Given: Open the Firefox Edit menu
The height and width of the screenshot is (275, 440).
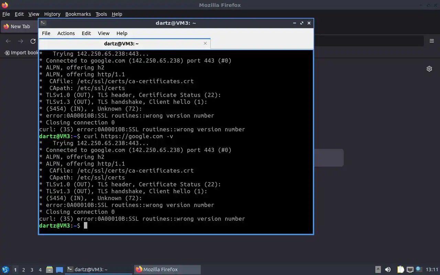Looking at the screenshot, I should (x=19, y=14).
